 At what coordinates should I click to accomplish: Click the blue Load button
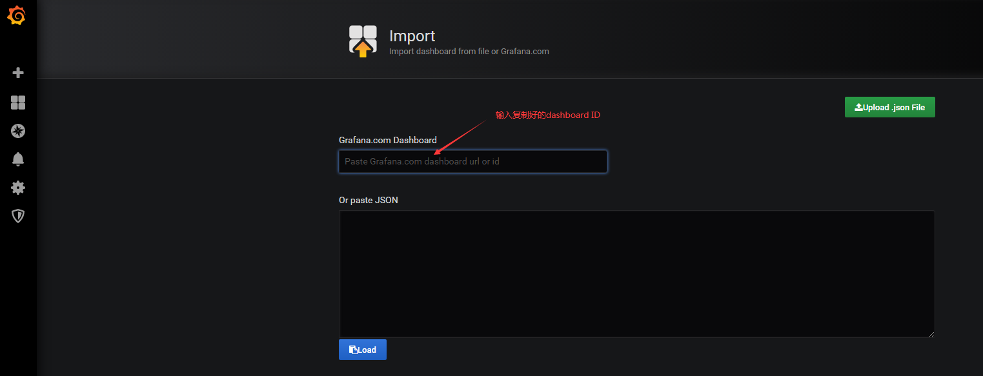click(x=363, y=350)
